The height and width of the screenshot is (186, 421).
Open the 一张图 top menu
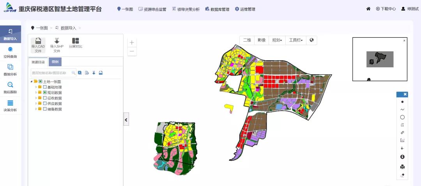click(x=125, y=9)
